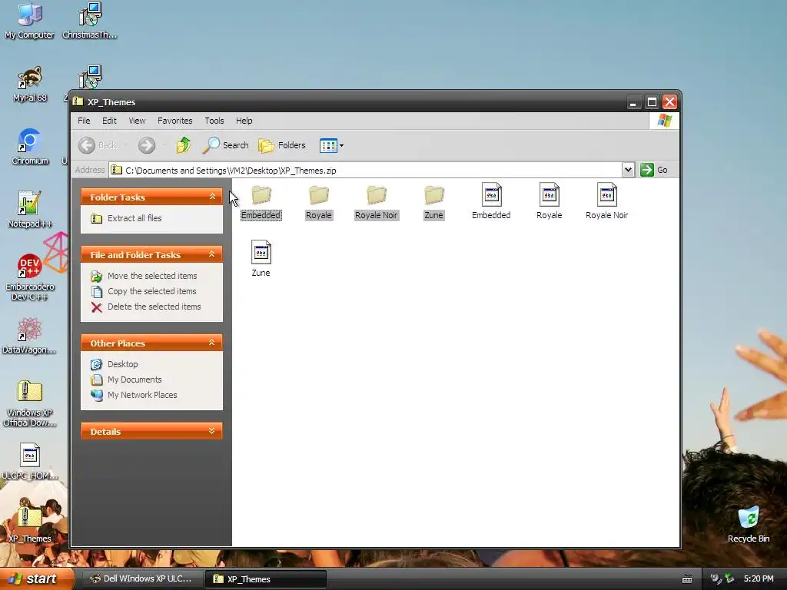
Task: Collapse the File and Folder Tasks panel
Action: click(212, 254)
